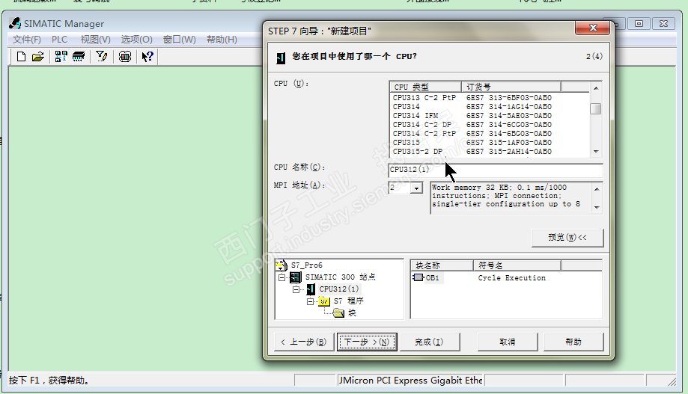The image size is (688, 394).
Task: Click the SIMATIC Manager title bar logo
Action: coord(15,23)
